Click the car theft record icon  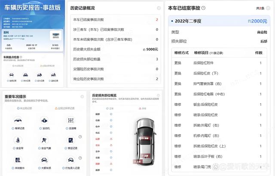pyautogui.click(x=53, y=75)
